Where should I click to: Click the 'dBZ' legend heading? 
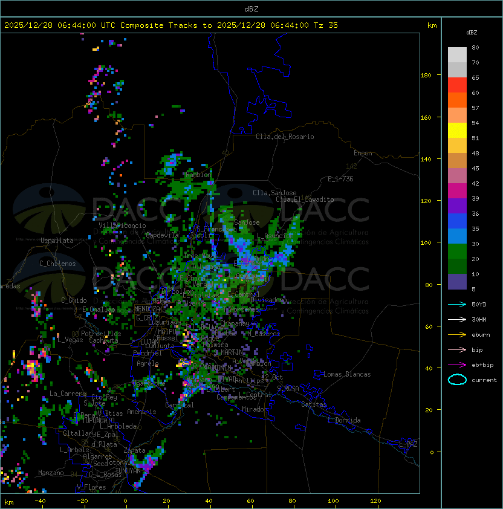[x=472, y=33]
